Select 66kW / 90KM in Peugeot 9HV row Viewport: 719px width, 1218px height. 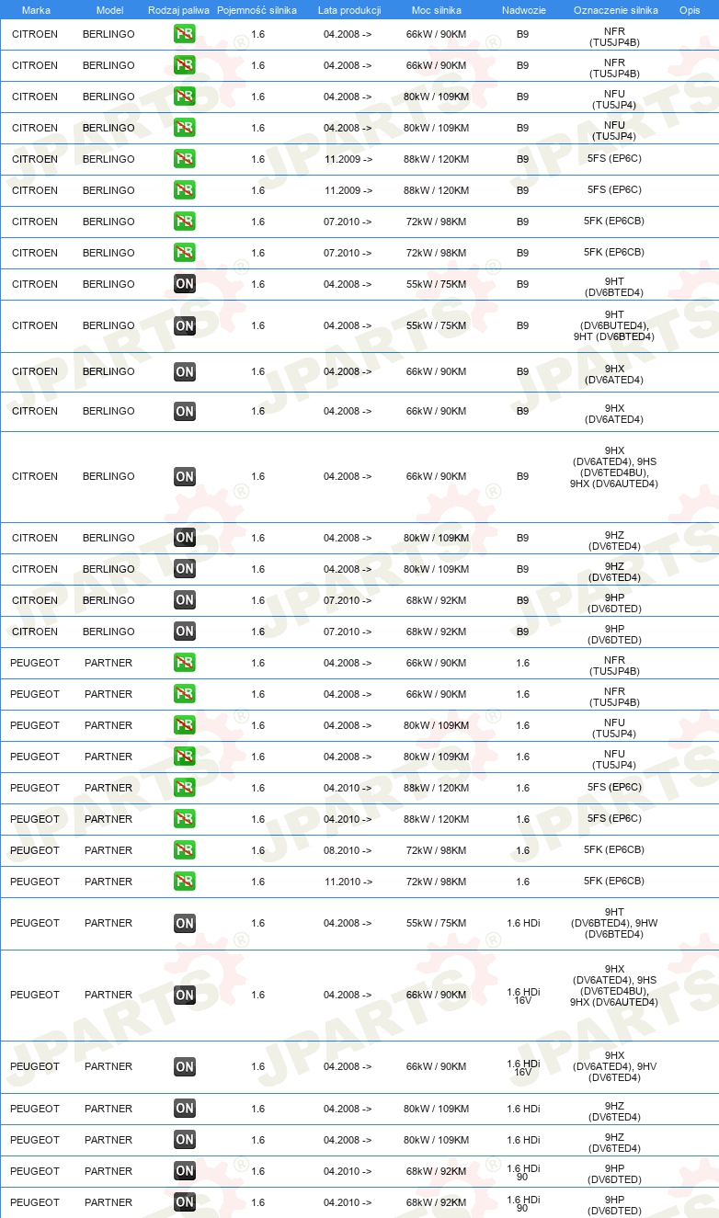437,1066
